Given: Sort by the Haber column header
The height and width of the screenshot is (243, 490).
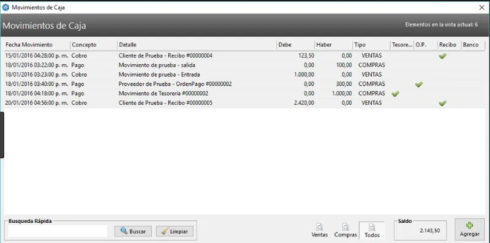Looking at the screenshot, I should [x=333, y=45].
